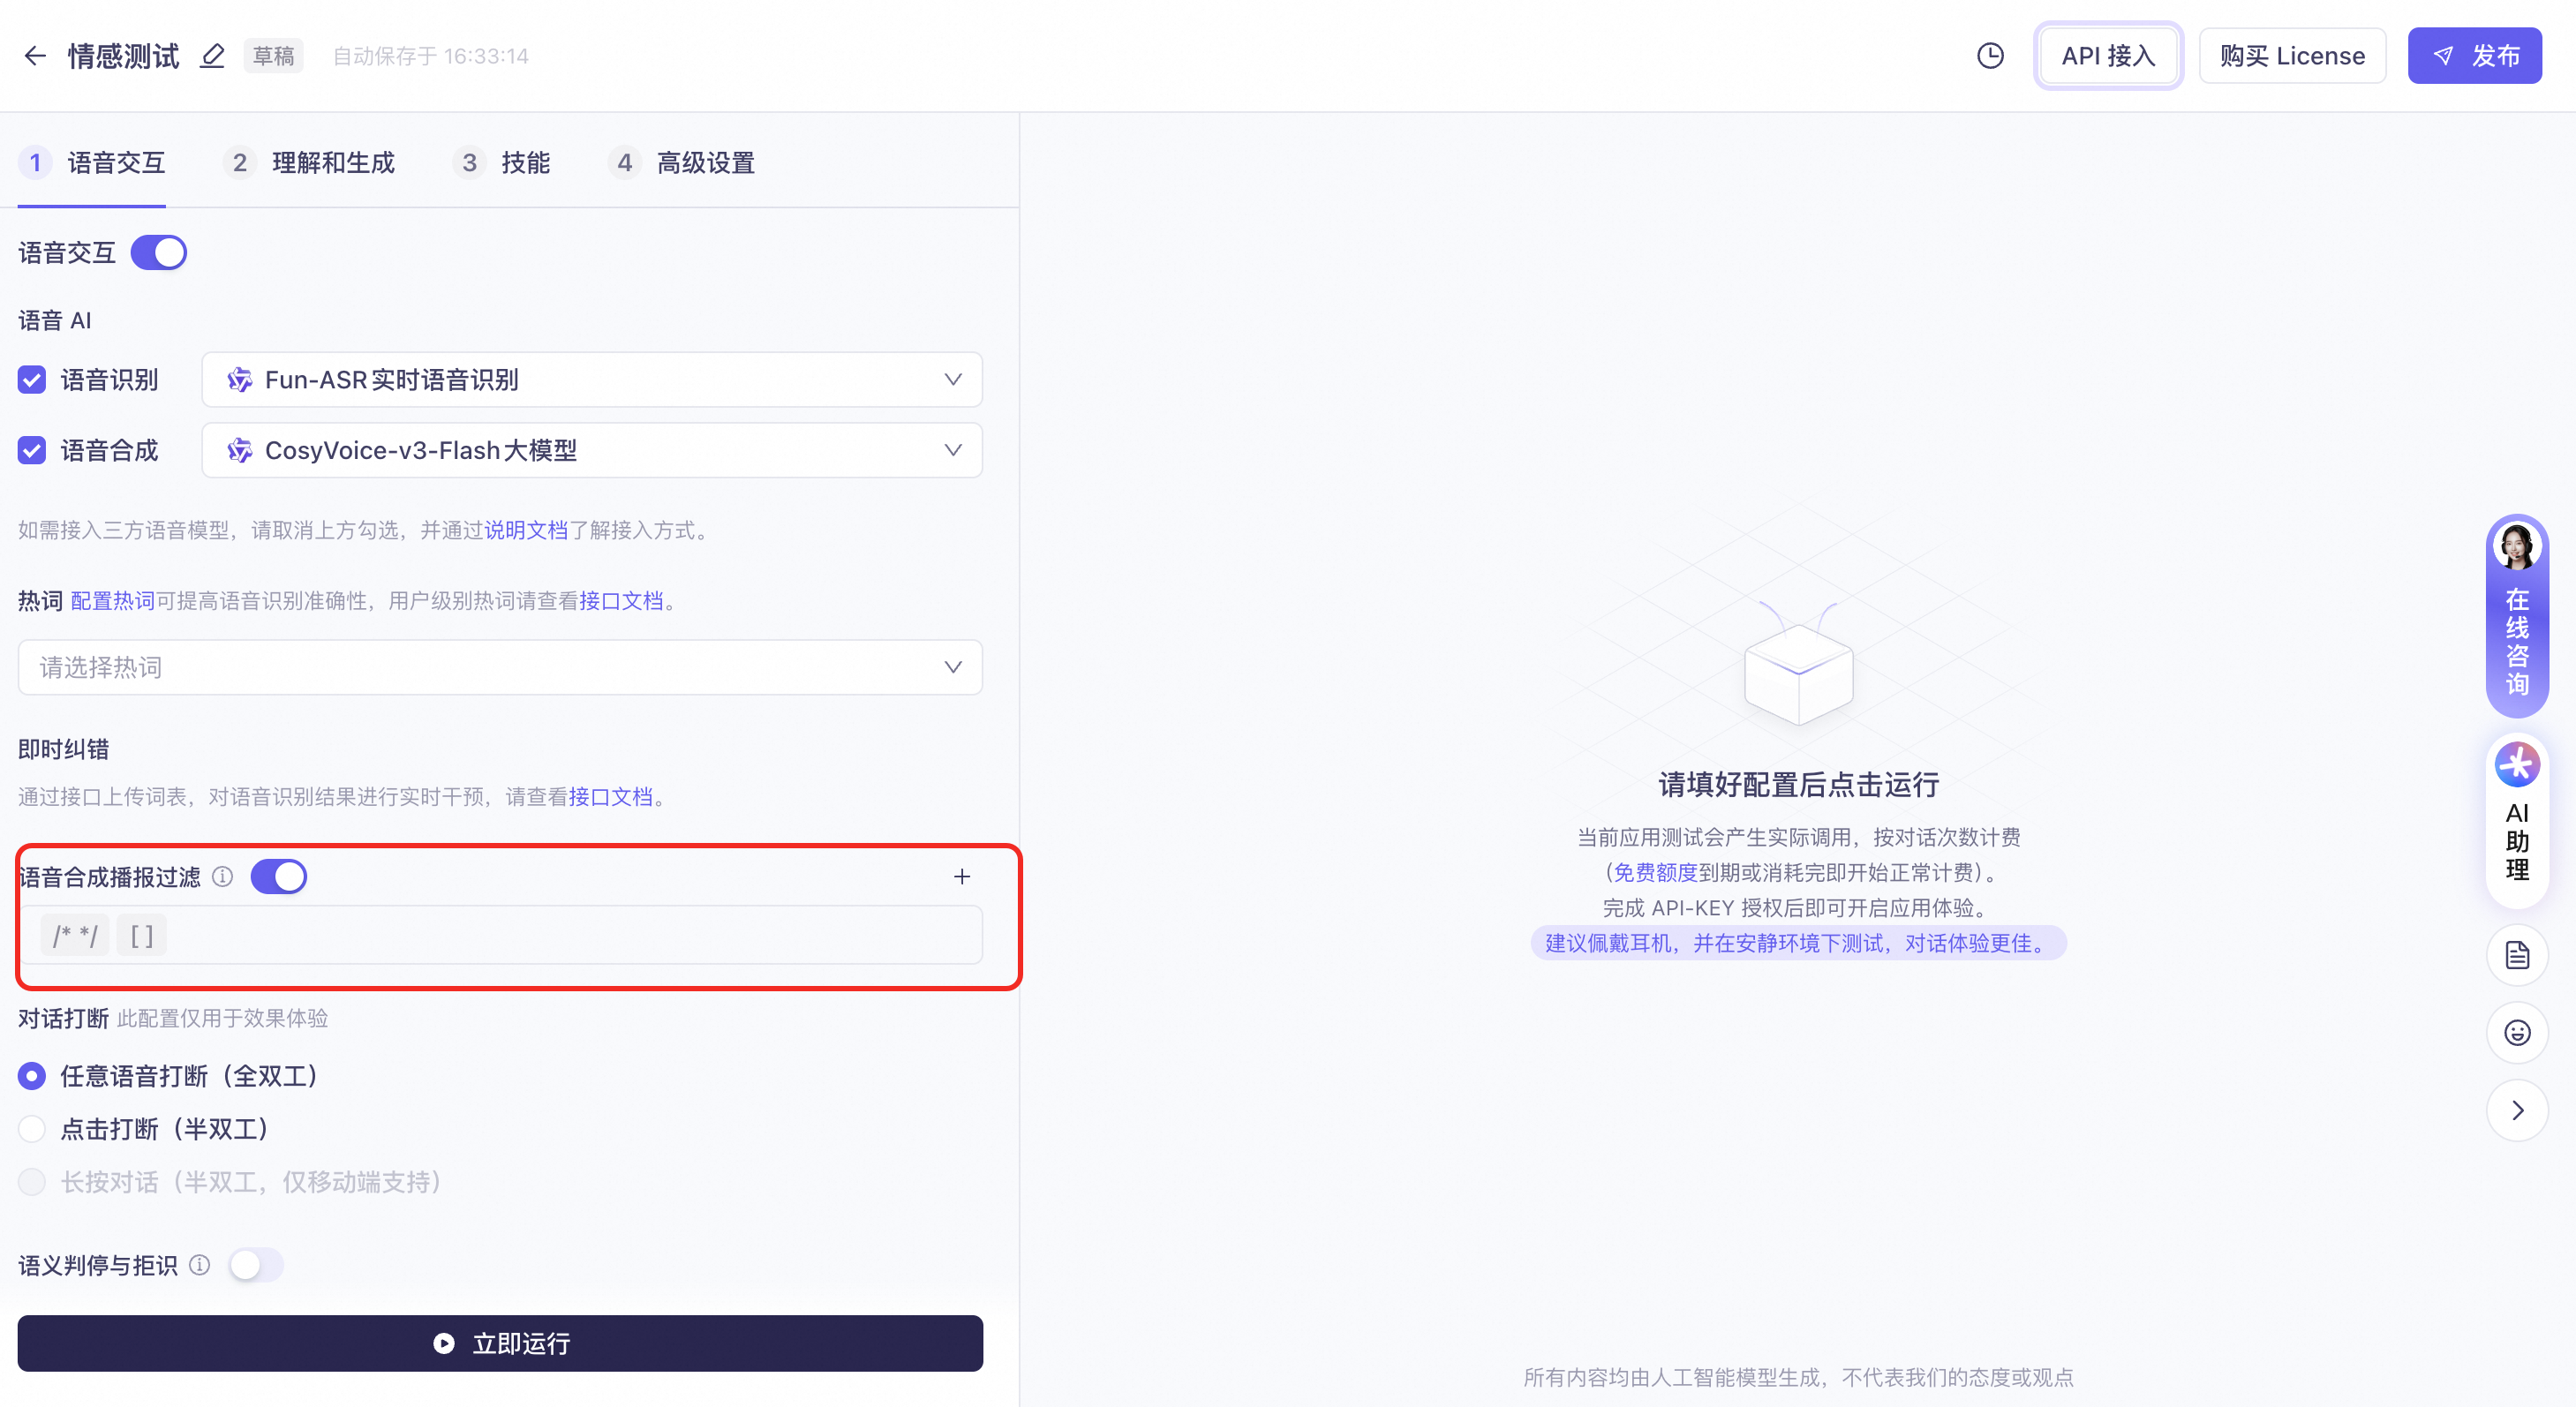
Task: Click the smiley feedback icon
Action: click(2516, 1033)
